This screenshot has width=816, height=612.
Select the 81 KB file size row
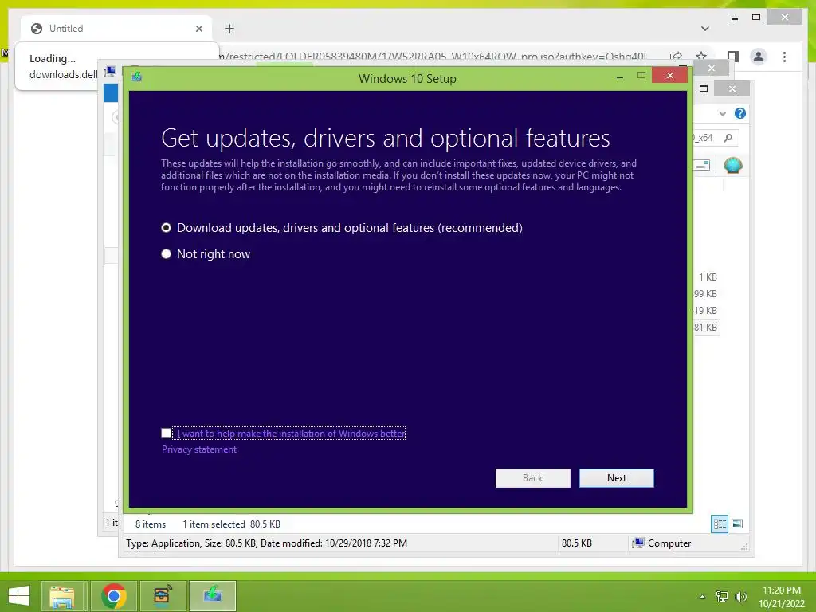coord(706,327)
